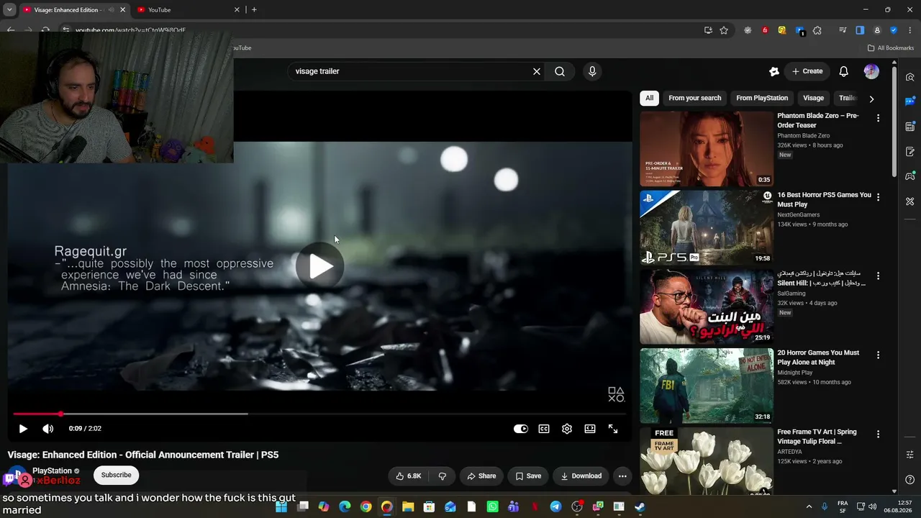Click the search magnifier button
921x518 pixels.
560,71
